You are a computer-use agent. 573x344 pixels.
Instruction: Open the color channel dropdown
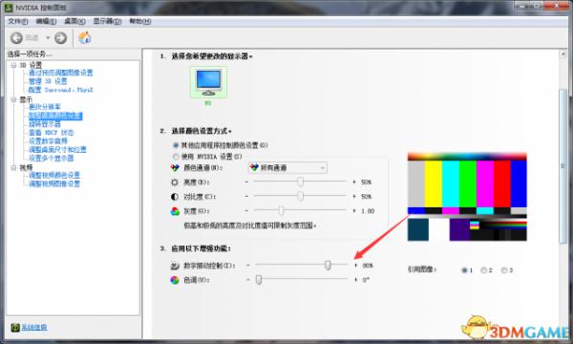click(287, 168)
